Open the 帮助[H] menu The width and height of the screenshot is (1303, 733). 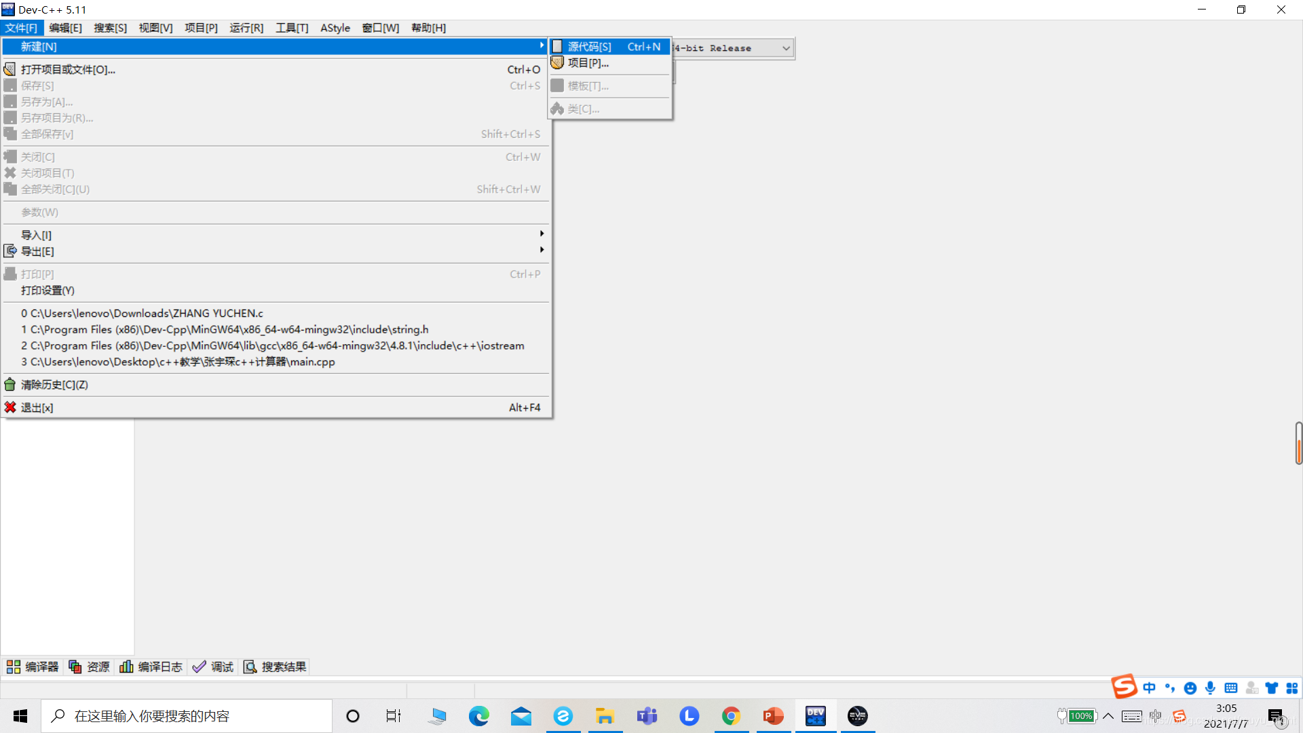[428, 28]
